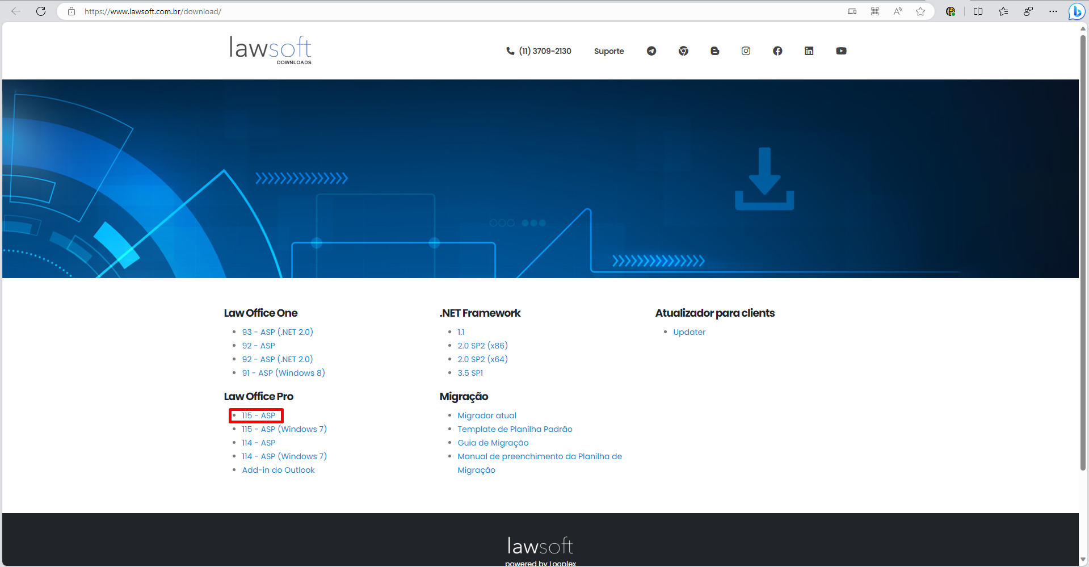Download .NET 2.0 SP2 (x86)

point(483,346)
